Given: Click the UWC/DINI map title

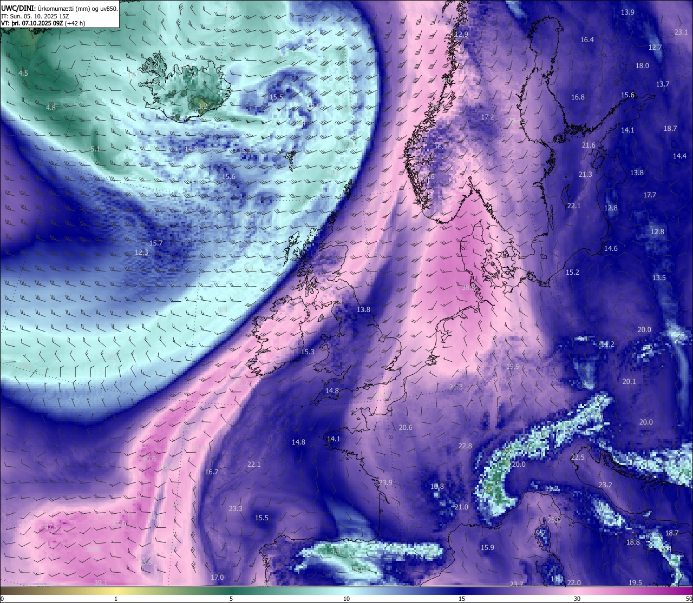Looking at the screenshot, I should tap(17, 8).
